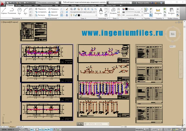186x131 pixels.
Task: Select the Отрезок line tool
Action: pos(4,11)
